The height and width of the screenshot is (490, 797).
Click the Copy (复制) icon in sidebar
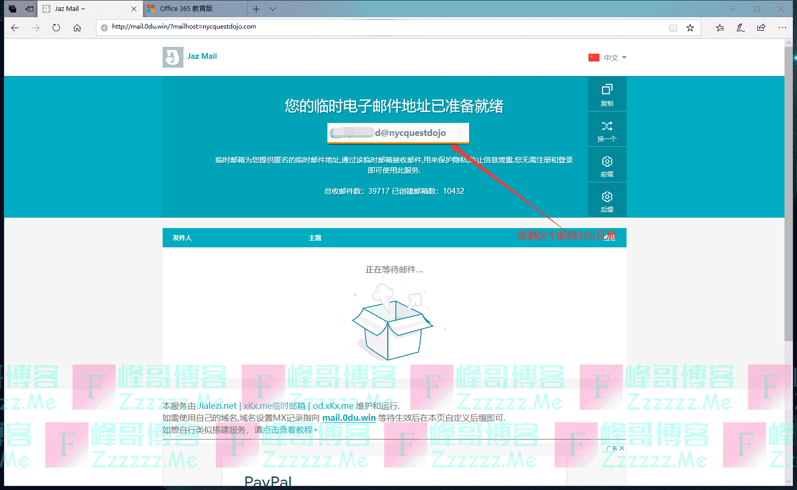[607, 94]
